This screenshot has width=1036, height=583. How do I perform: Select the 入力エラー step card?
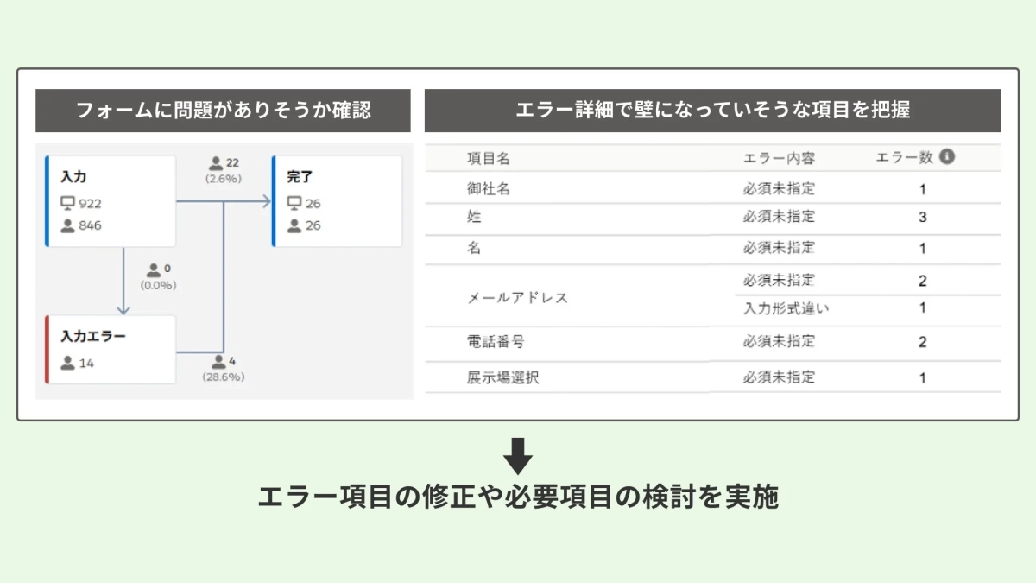[x=110, y=348]
